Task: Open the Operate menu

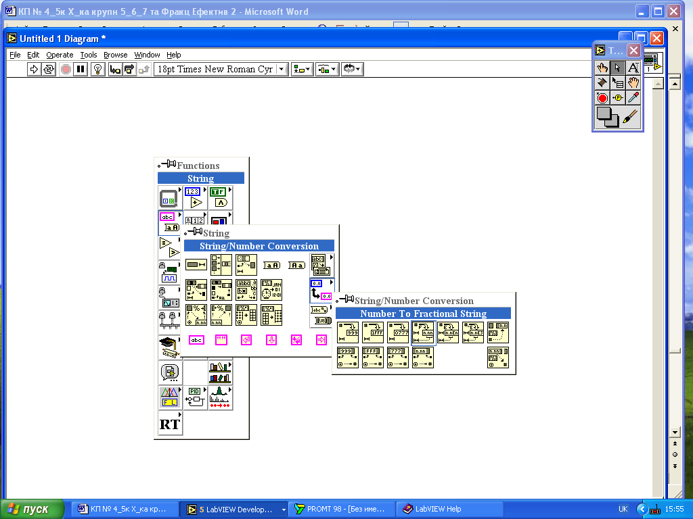Action: click(60, 55)
